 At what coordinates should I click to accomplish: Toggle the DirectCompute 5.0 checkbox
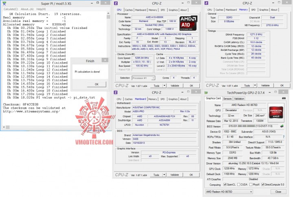[x=263, y=184]
